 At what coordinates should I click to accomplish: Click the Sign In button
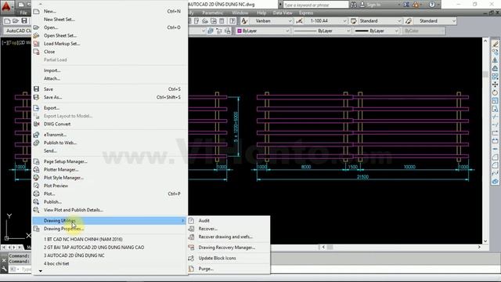(370, 5)
